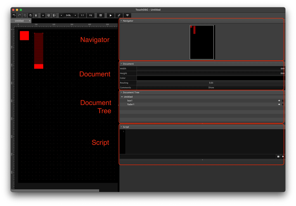296x206 pixels.
Task: Delete selection using the trash icon
Action: 36,15
